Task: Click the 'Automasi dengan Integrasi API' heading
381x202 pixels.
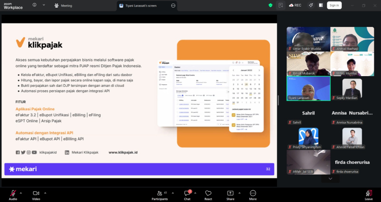Action: tap(44, 133)
